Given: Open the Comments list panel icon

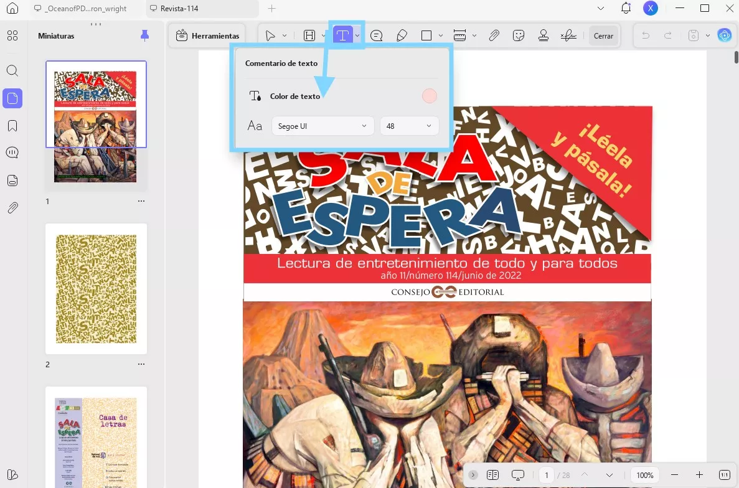Looking at the screenshot, I should [x=12, y=152].
